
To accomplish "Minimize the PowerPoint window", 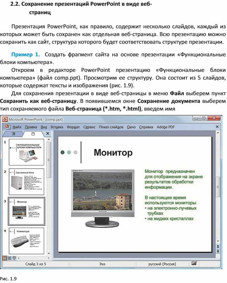I will pyautogui.click(x=196, y=118).
